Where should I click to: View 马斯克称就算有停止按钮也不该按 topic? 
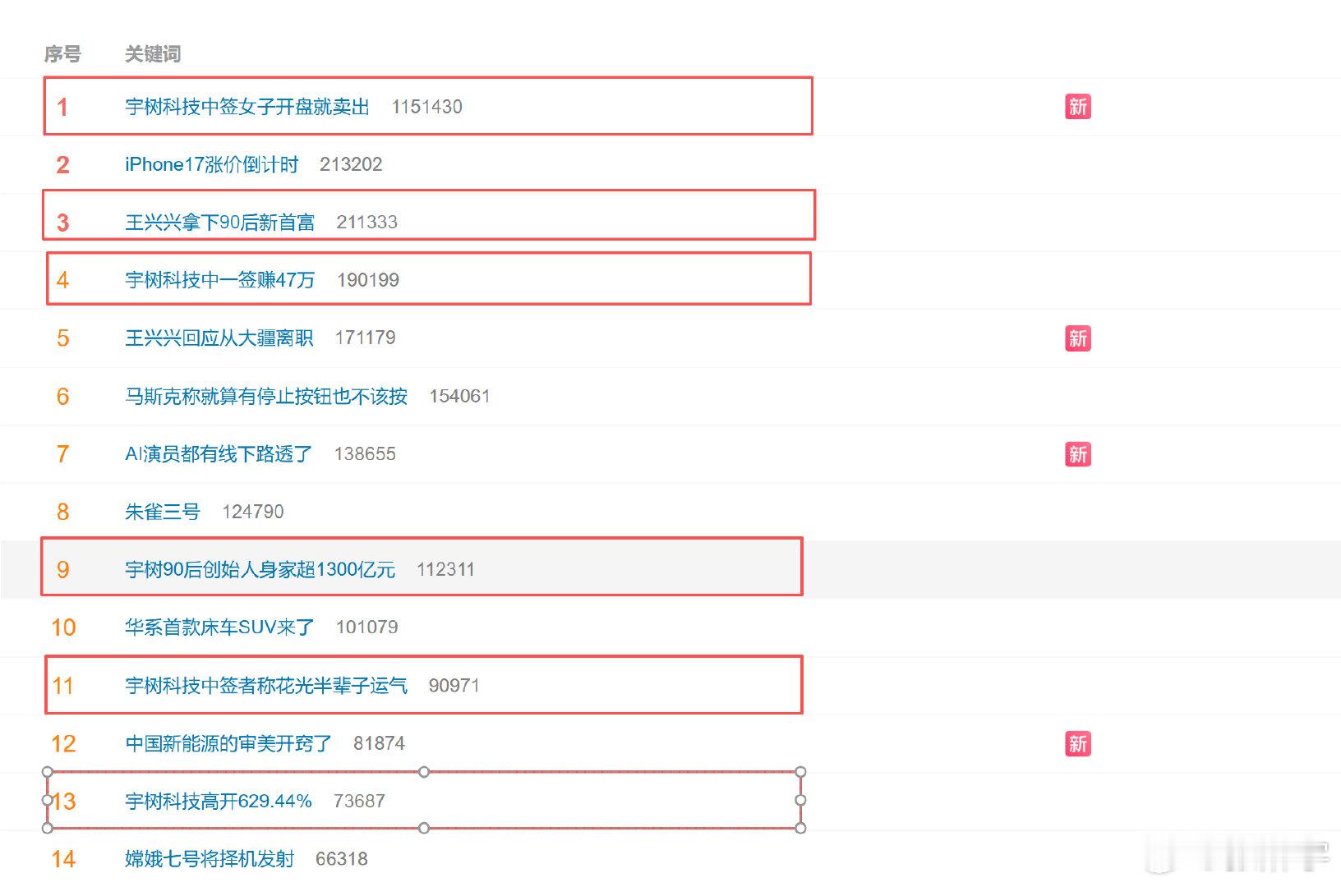266,397
